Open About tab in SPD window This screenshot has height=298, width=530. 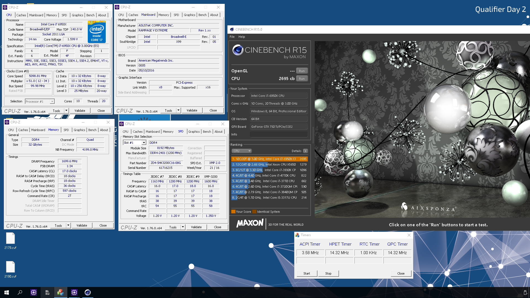click(218, 132)
